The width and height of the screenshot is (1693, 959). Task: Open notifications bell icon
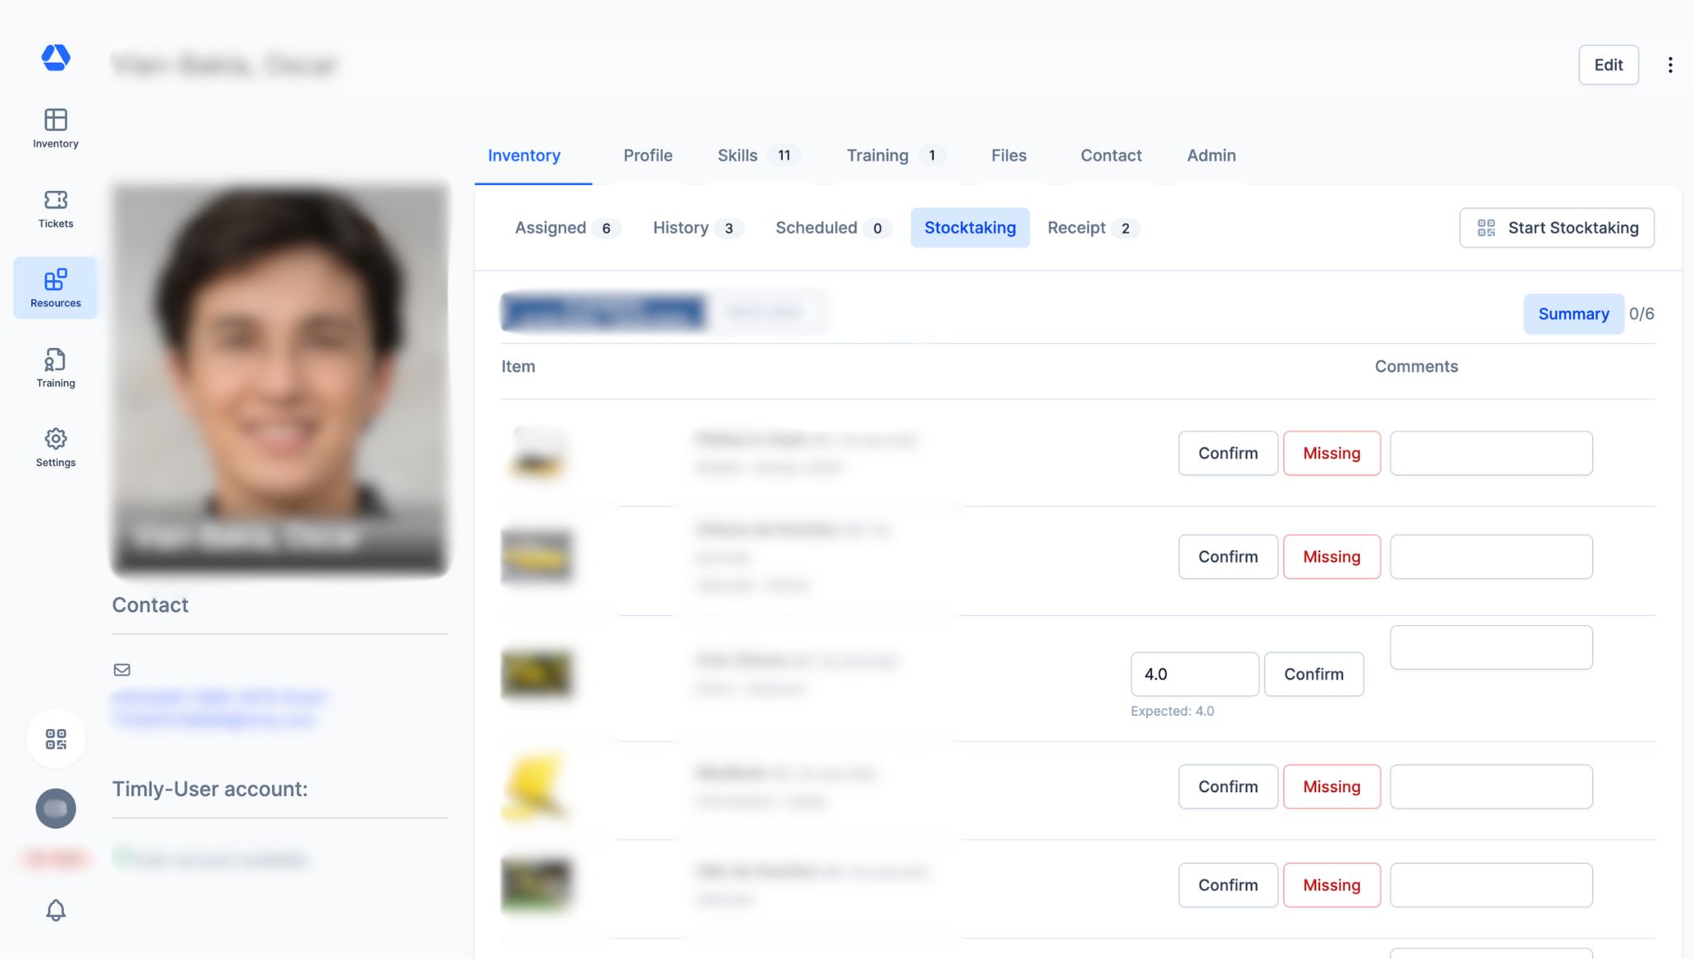coord(55,910)
